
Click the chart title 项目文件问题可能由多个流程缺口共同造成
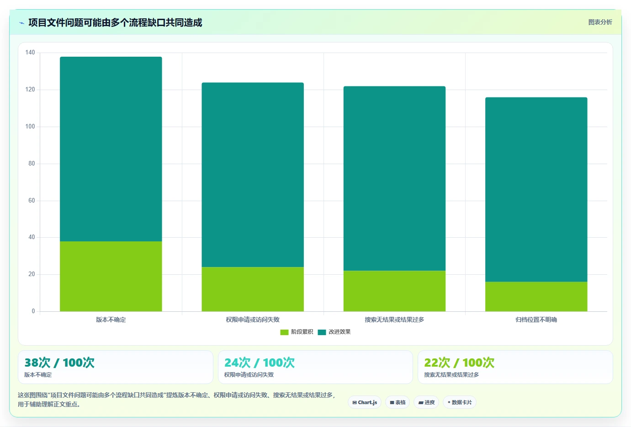coord(115,22)
